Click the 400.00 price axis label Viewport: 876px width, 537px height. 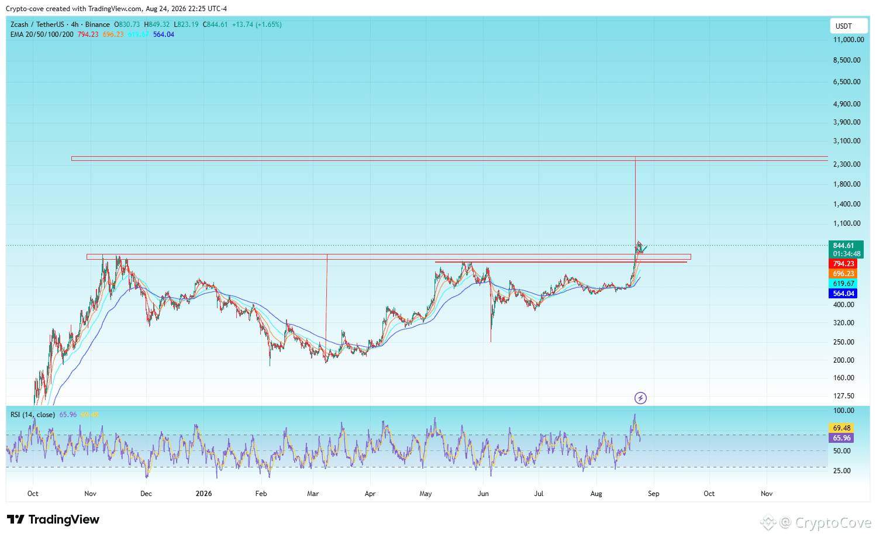843,305
